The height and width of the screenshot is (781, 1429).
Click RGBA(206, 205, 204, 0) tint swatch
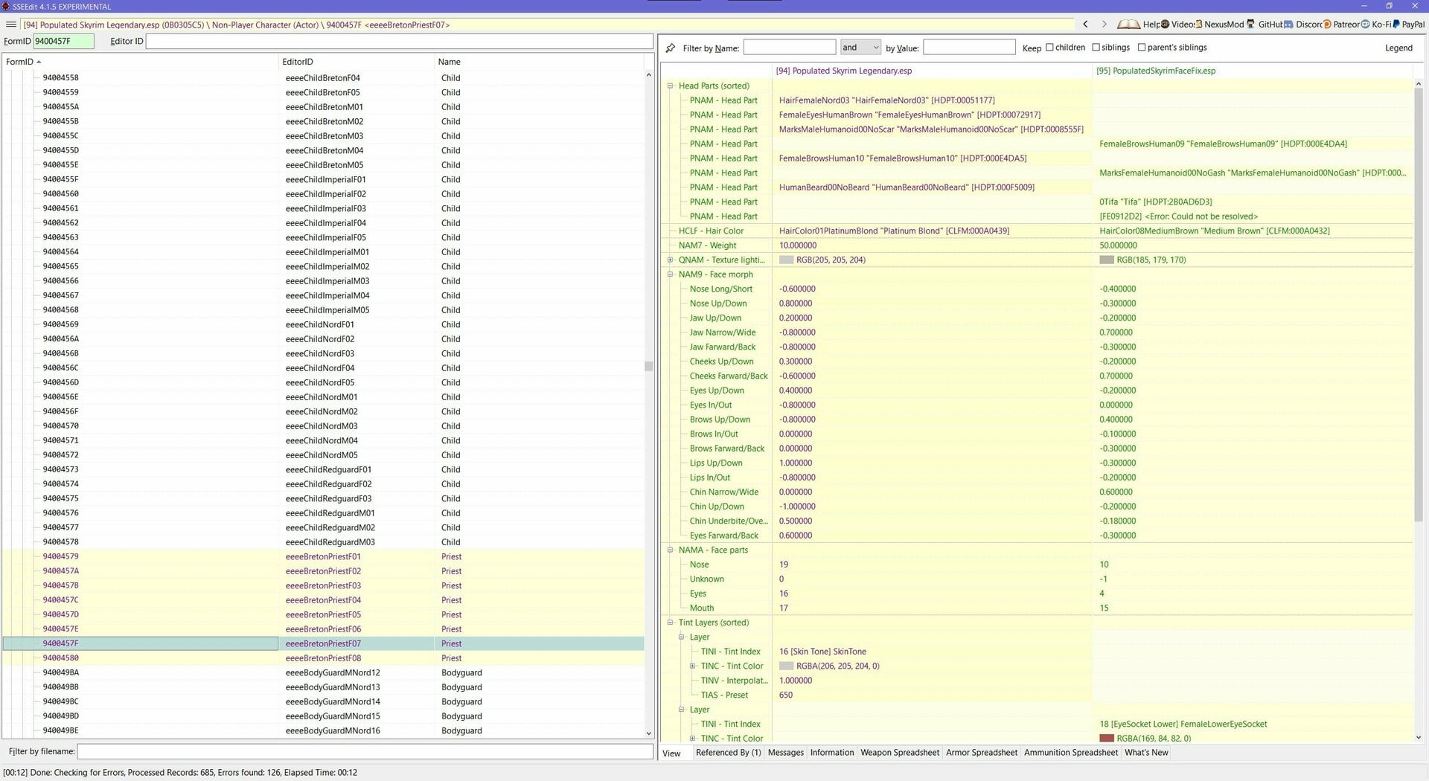(786, 666)
